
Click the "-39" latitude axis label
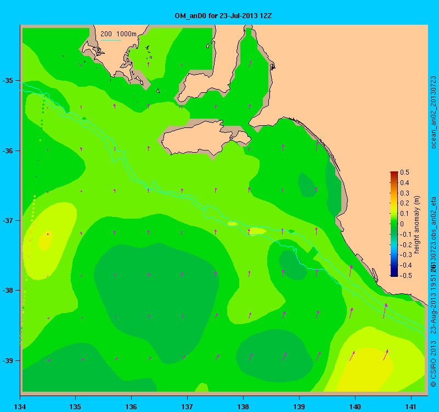tap(8, 360)
